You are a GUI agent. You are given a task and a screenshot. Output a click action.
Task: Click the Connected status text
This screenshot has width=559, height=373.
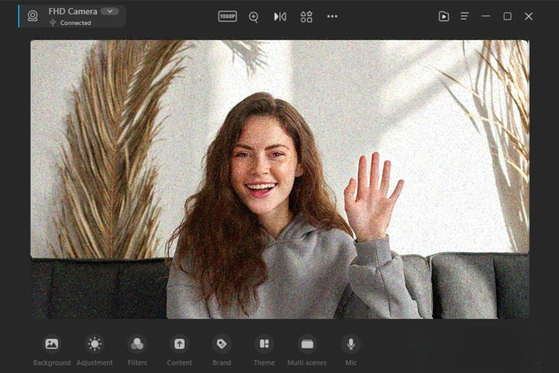(75, 23)
